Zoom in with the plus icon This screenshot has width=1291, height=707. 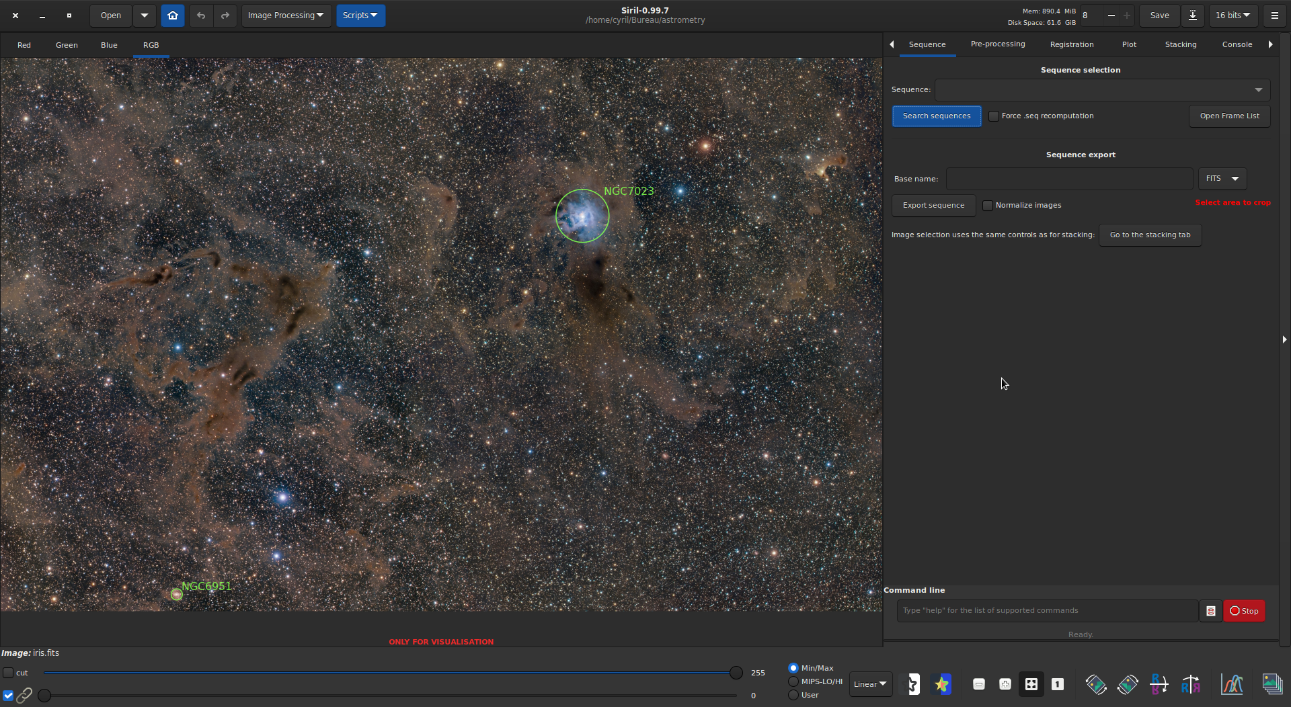click(1005, 684)
